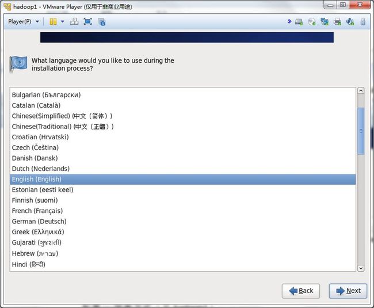Enter full screen mode via toolbar icon
Screen dimensions: 374x308
[x=88, y=22]
